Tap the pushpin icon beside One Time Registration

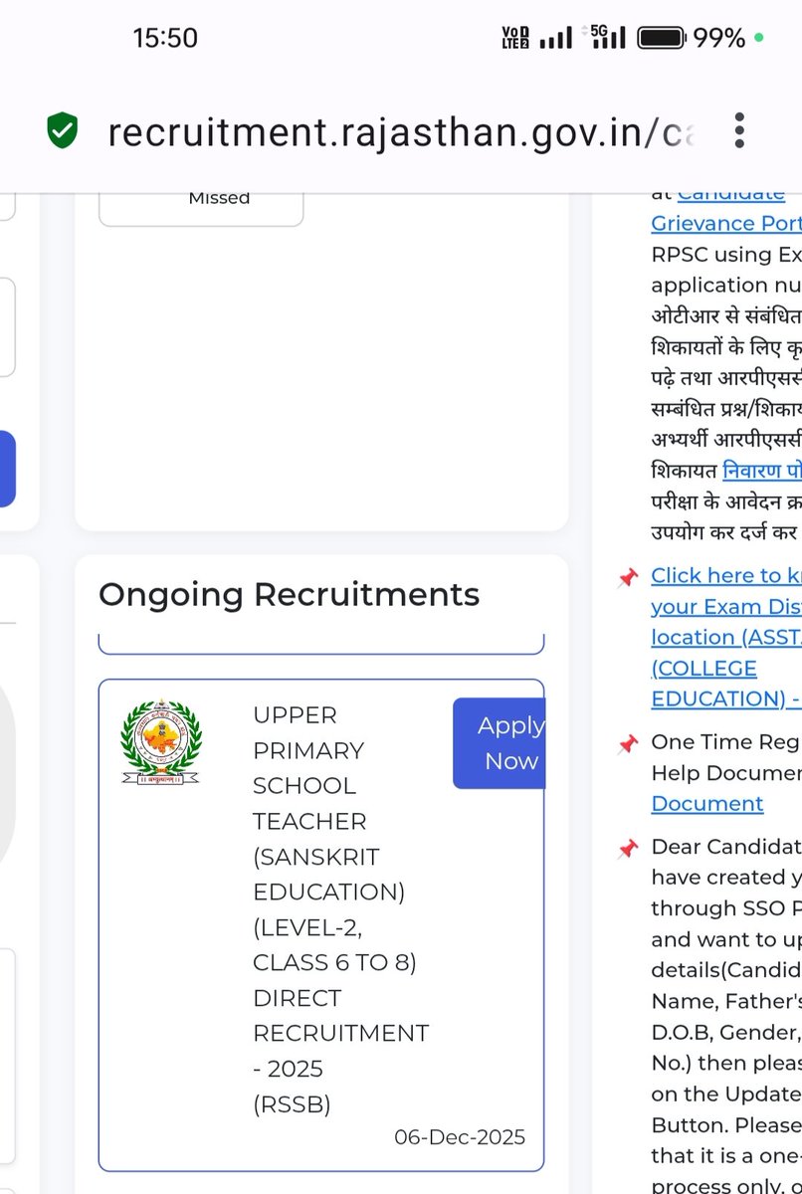[x=627, y=744]
